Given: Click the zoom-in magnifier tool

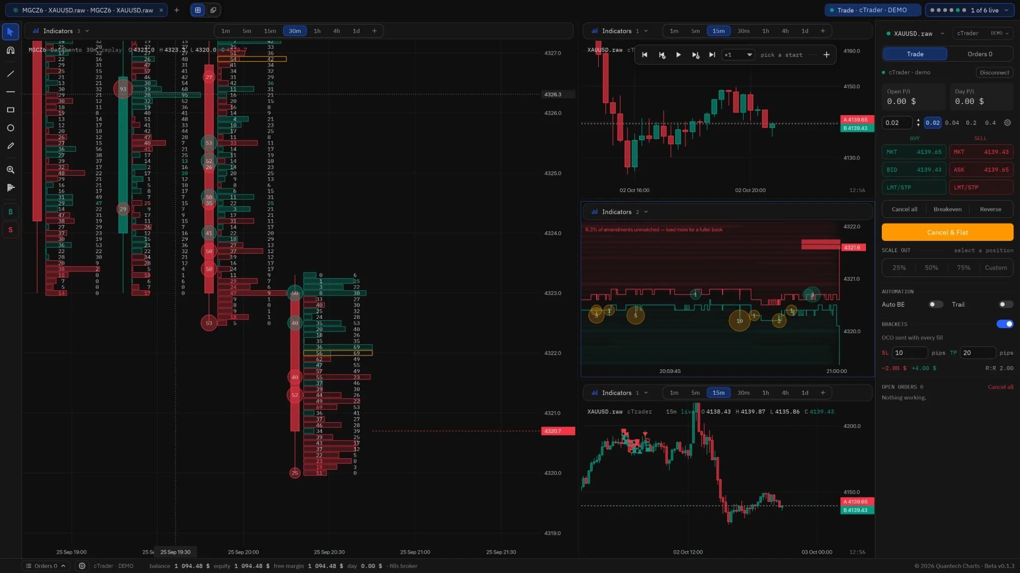Looking at the screenshot, I should 10,170.
